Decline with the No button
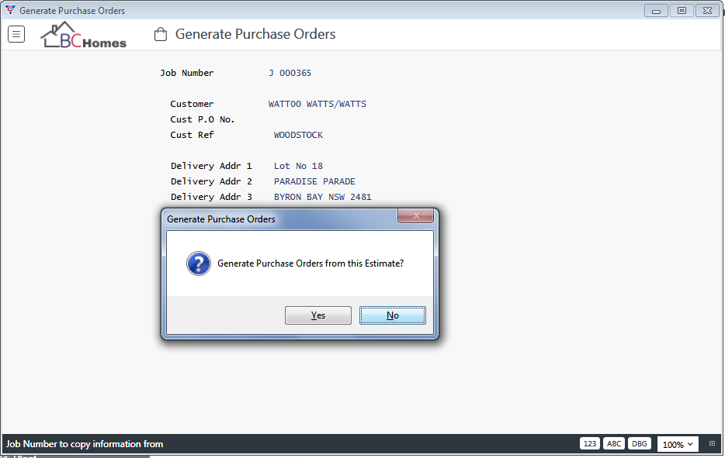The height and width of the screenshot is (458, 725). (393, 315)
